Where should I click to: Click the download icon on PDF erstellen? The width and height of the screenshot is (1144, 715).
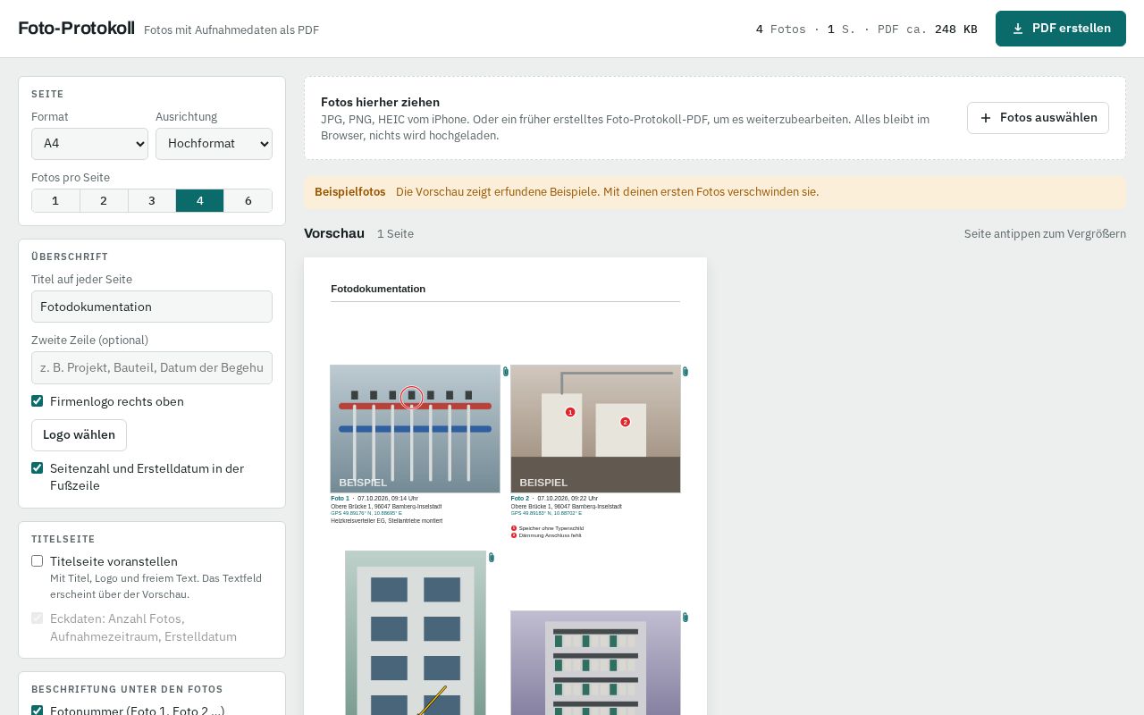pos(1018,29)
